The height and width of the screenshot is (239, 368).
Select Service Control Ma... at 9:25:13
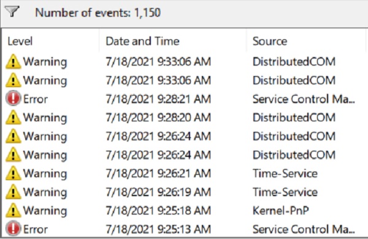click(304, 229)
